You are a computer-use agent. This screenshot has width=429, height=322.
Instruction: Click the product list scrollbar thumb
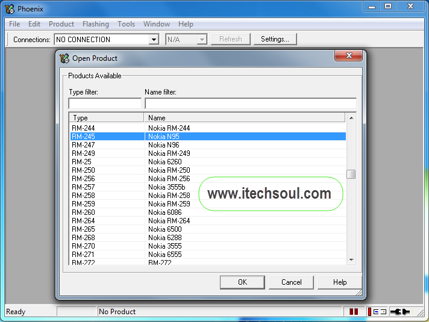(351, 174)
